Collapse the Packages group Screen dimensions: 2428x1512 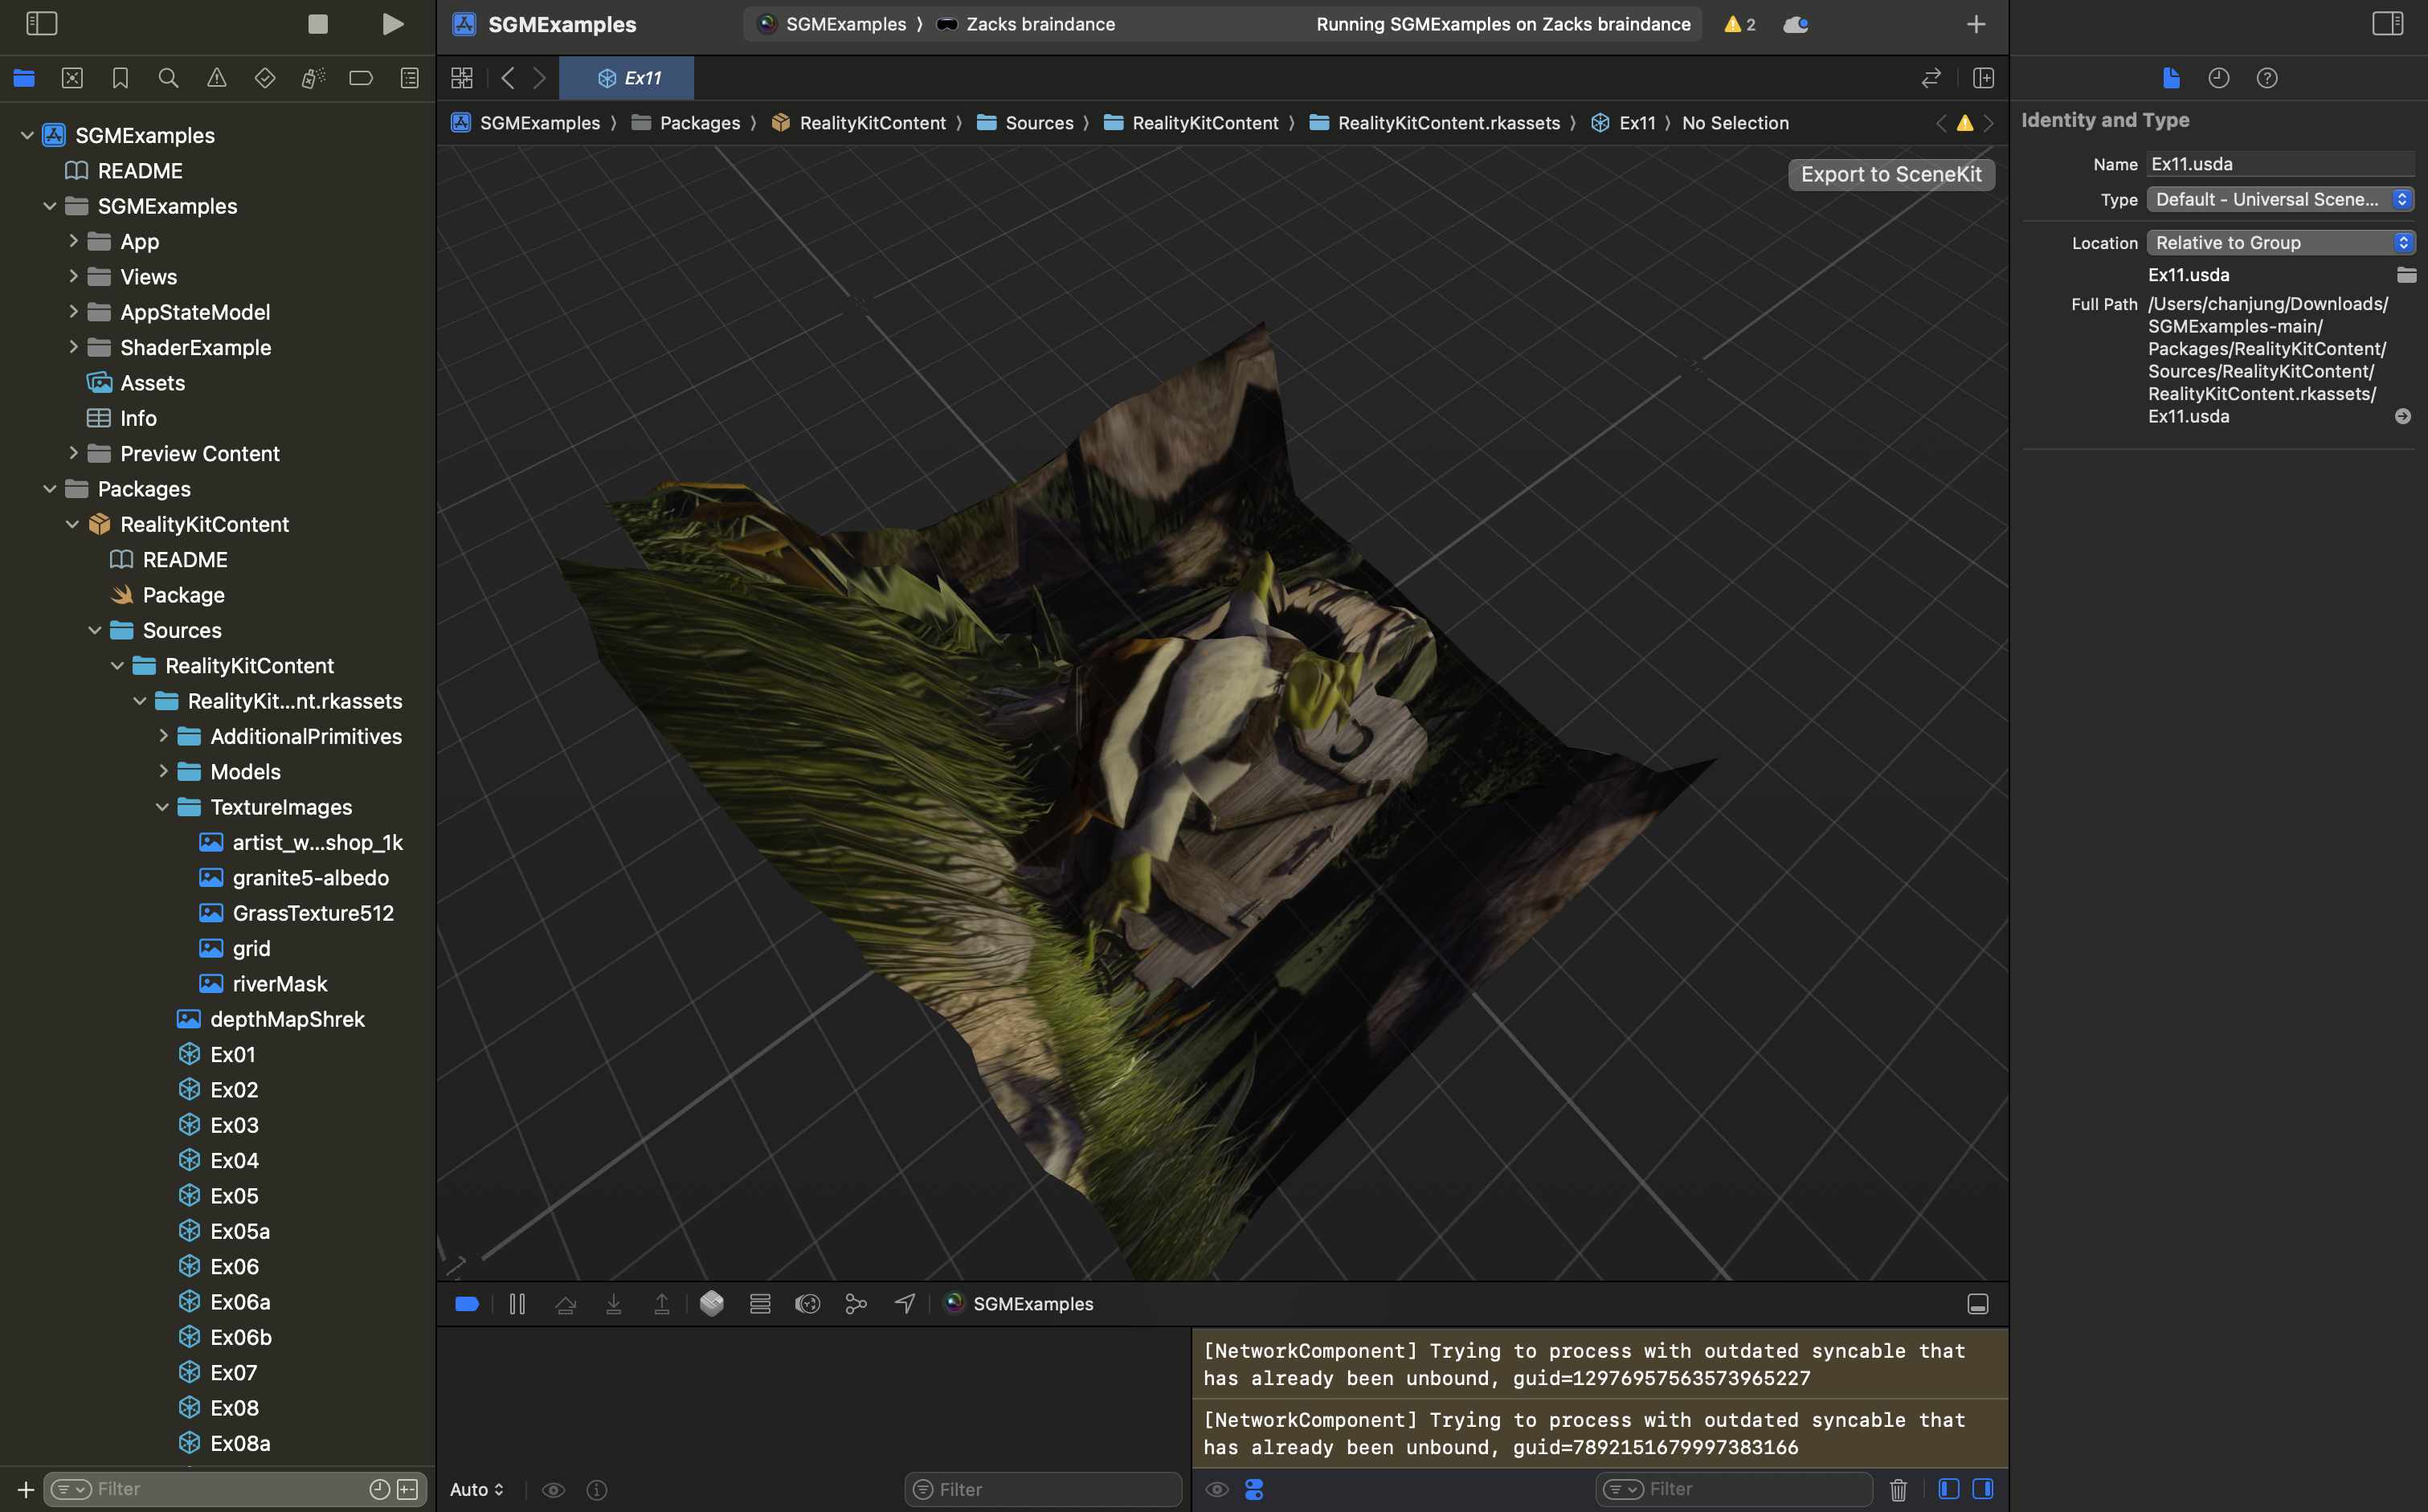49,489
